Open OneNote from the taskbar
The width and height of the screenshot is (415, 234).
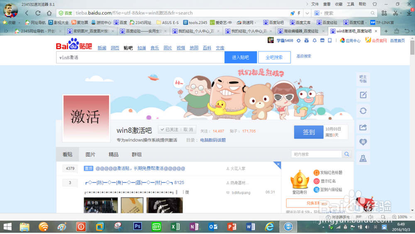(194, 227)
